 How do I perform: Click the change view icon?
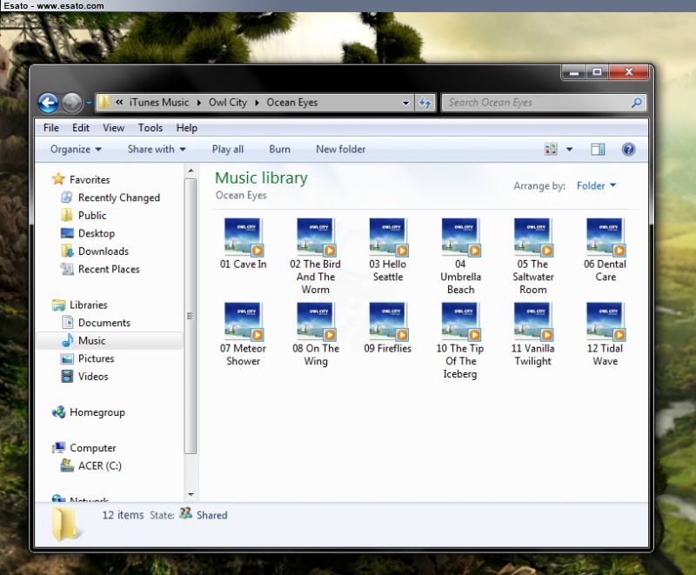tap(551, 149)
